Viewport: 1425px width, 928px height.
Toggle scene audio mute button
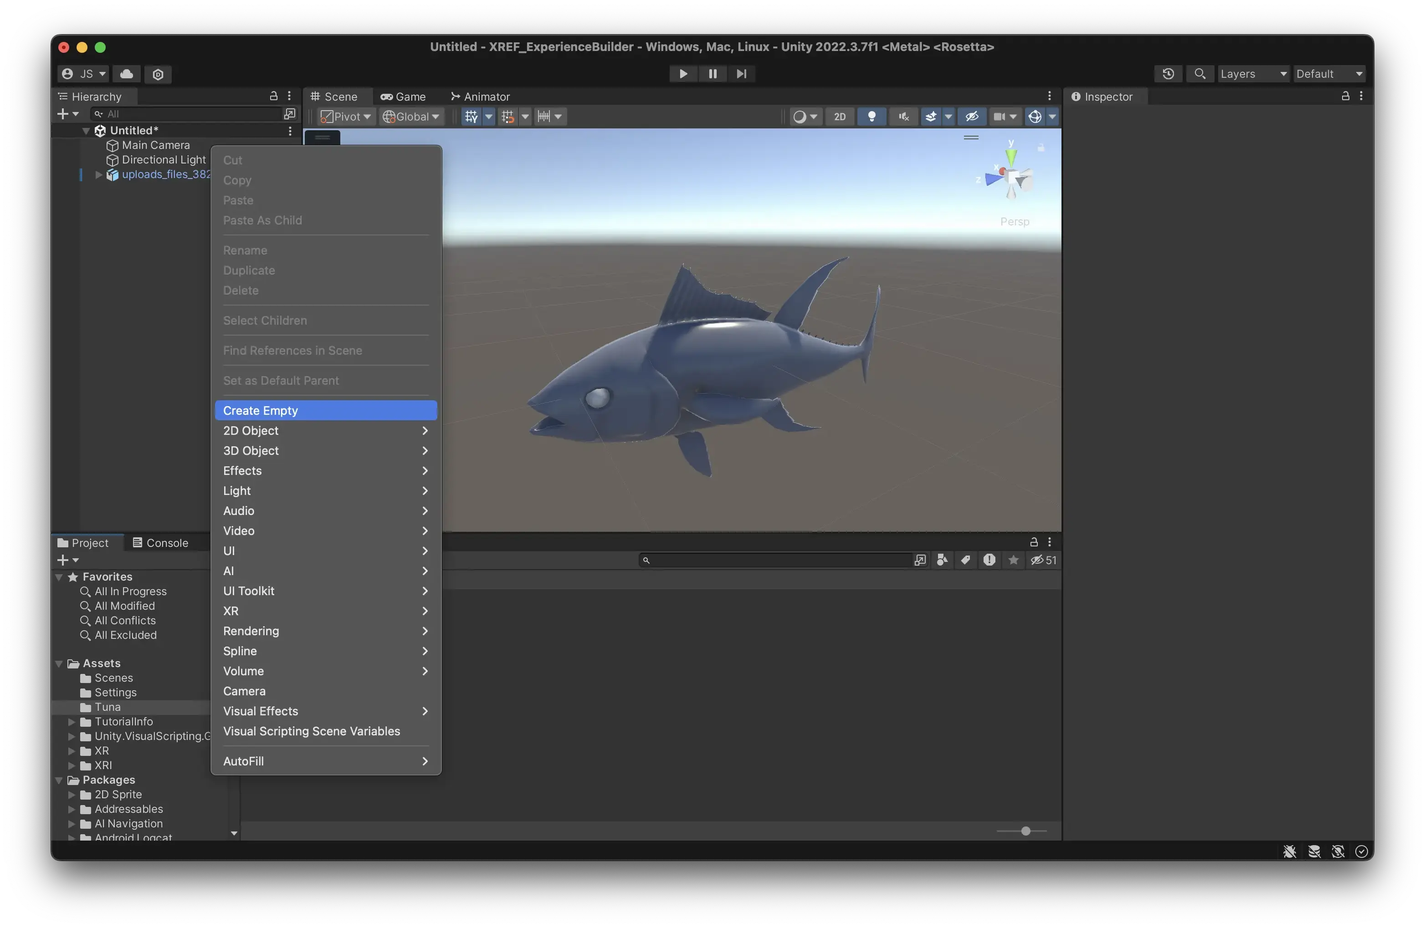pyautogui.click(x=903, y=117)
